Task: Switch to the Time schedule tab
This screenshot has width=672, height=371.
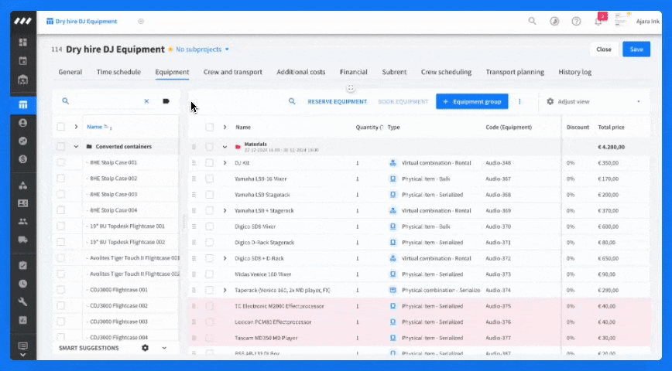Action: pos(118,72)
